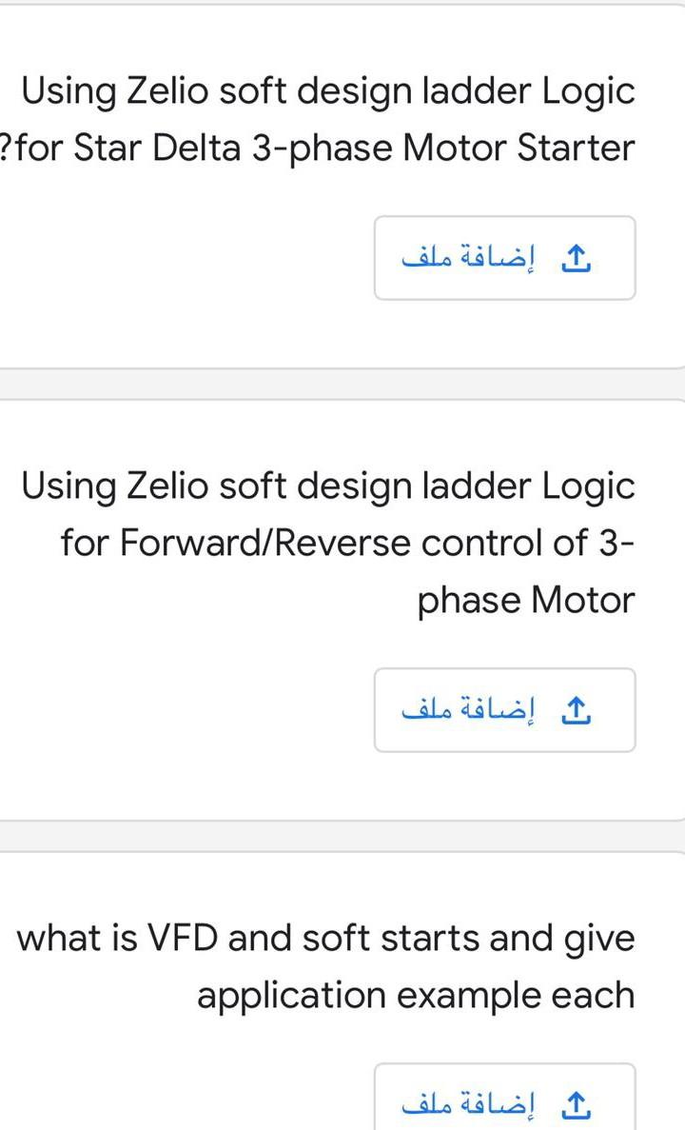Tap إضافة ملف below the VFD and soft starts question
This screenshot has width=685, height=1130.
click(504, 1101)
